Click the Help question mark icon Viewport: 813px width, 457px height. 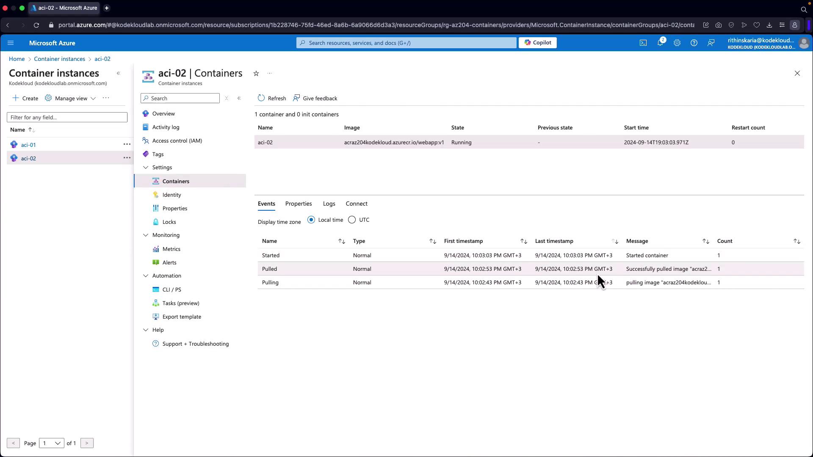694,43
